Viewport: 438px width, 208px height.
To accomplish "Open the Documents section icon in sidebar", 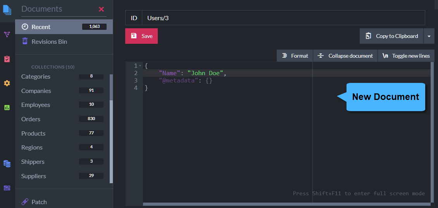I will pos(7,10).
